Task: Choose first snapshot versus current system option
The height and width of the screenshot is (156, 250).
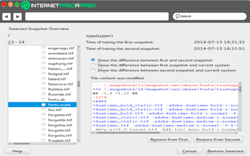Action: tap(93, 65)
